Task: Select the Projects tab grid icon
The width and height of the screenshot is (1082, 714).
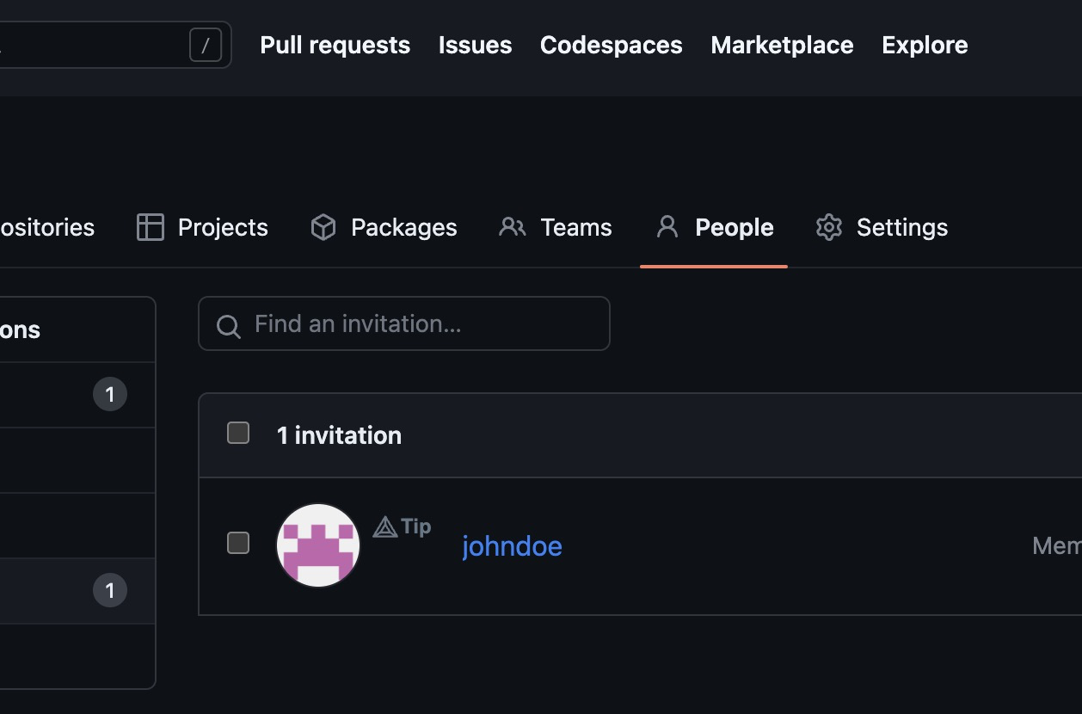Action: (x=150, y=227)
